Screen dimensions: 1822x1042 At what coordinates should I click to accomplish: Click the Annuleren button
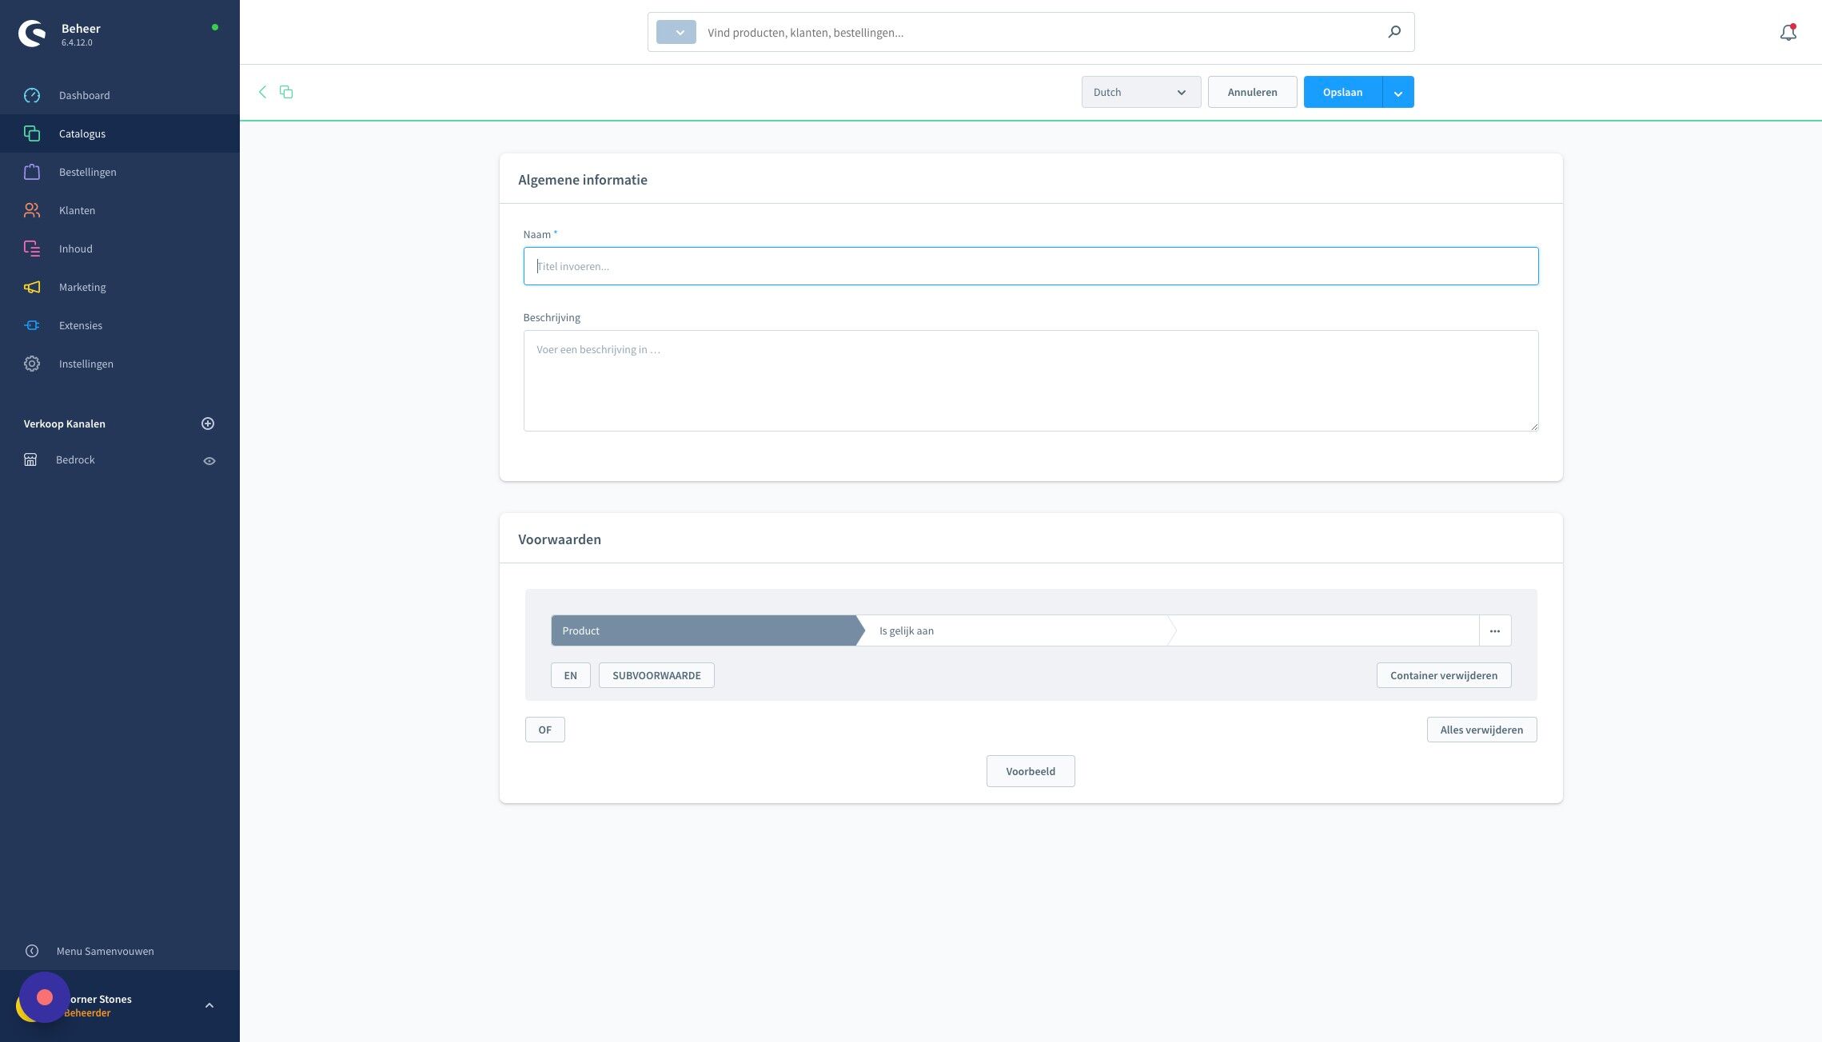1252,92
